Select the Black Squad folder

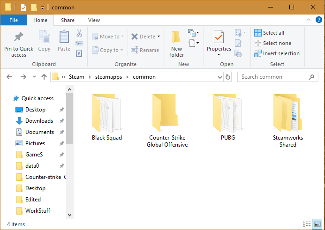[107, 117]
